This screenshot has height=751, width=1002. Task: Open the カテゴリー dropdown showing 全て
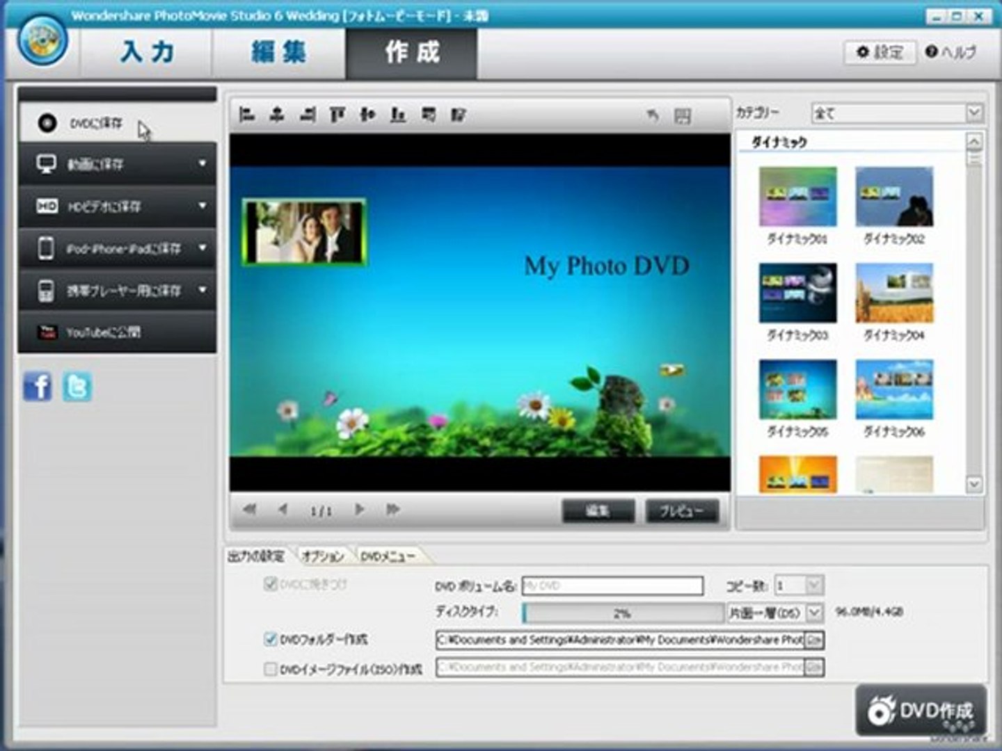pyautogui.click(x=897, y=113)
